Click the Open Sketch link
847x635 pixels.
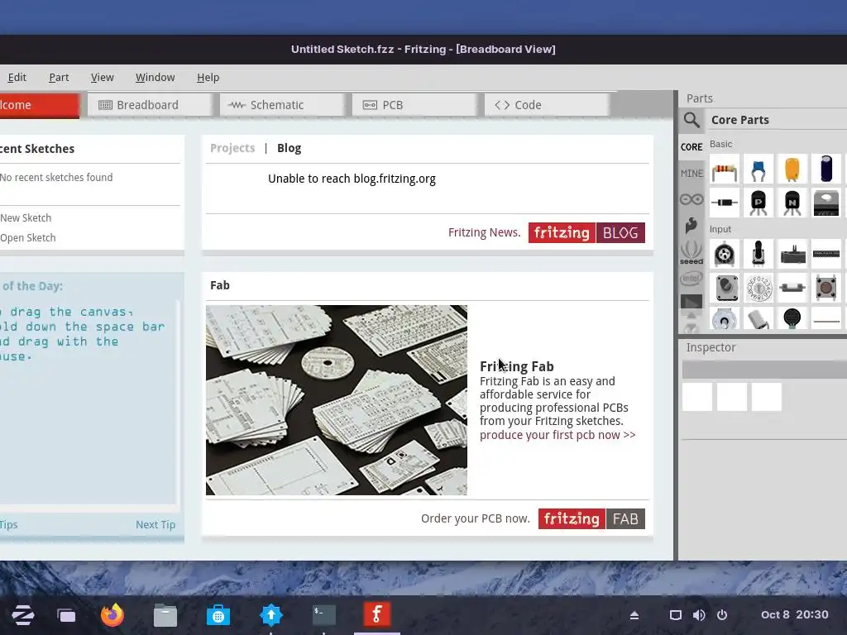(x=27, y=237)
